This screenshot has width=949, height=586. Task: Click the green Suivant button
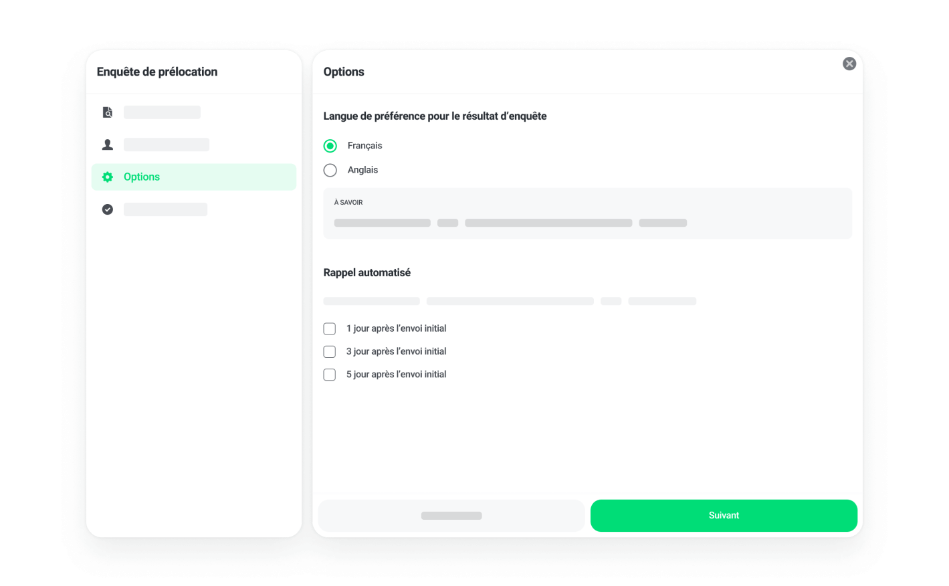point(724,516)
